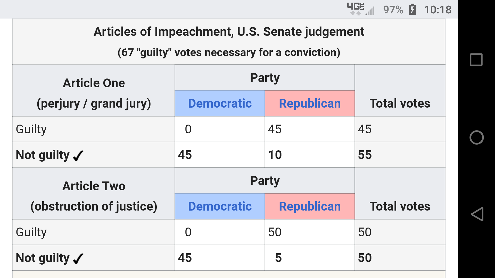Select Article One Not guilty Republican count 10
Screen dimensions: 495x278
coord(275,155)
